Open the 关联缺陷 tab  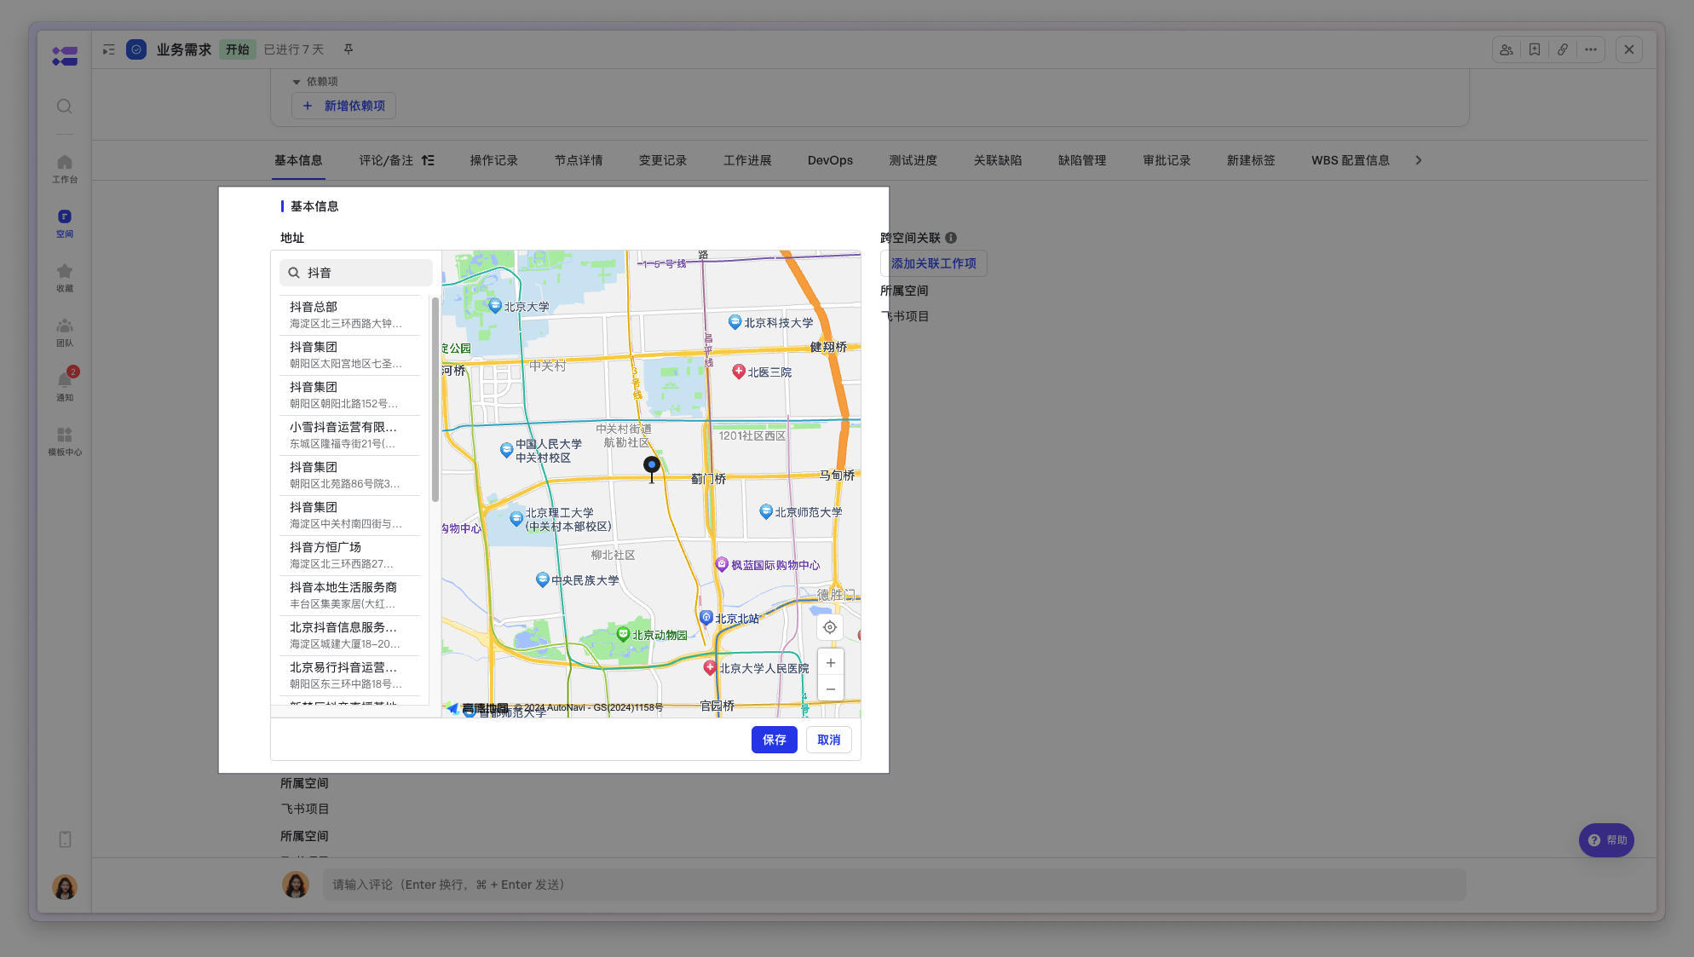tap(998, 160)
